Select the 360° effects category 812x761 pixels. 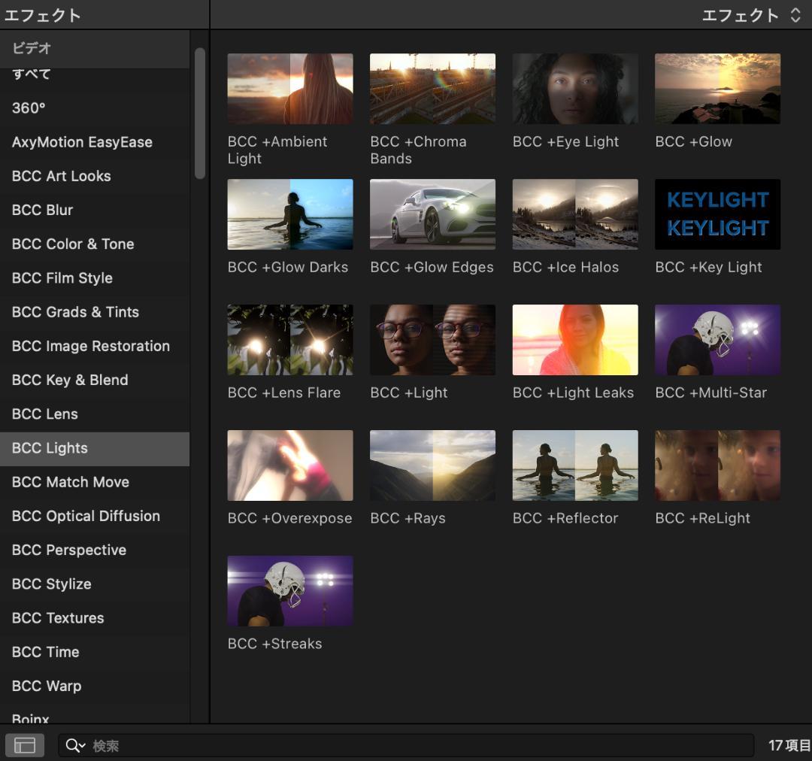click(x=29, y=108)
